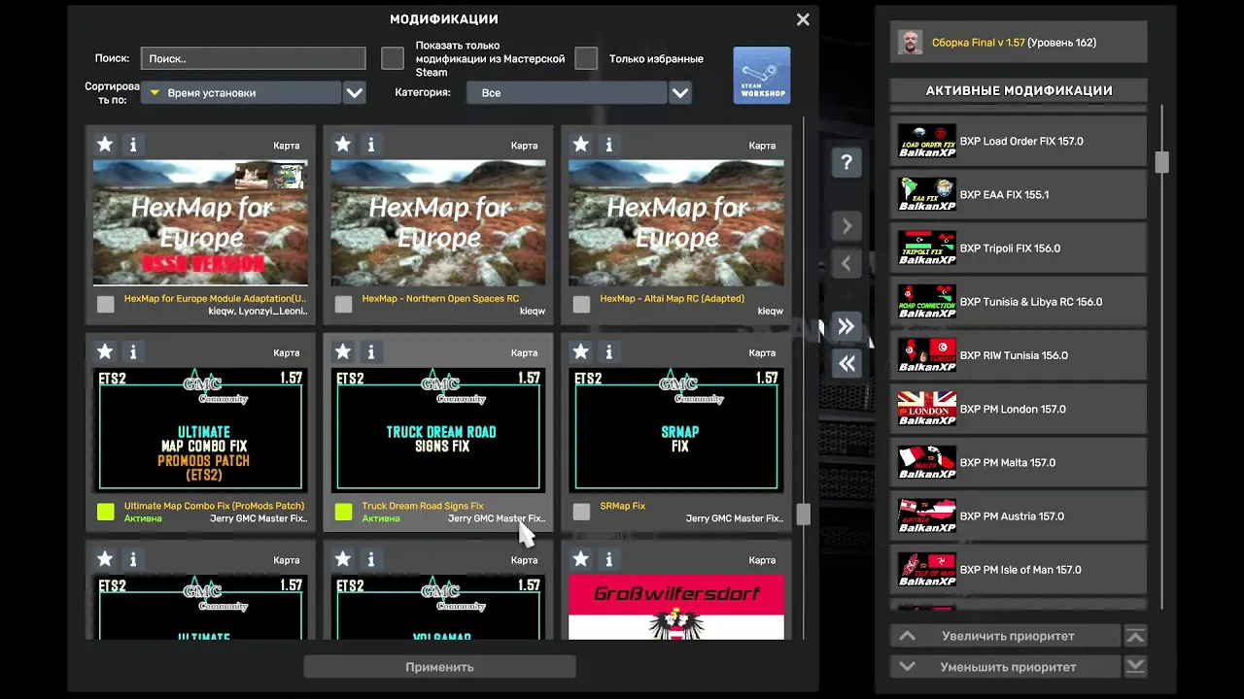
Task: Click the Ultimate Map Combo Fix thumbnail
Action: click(200, 430)
